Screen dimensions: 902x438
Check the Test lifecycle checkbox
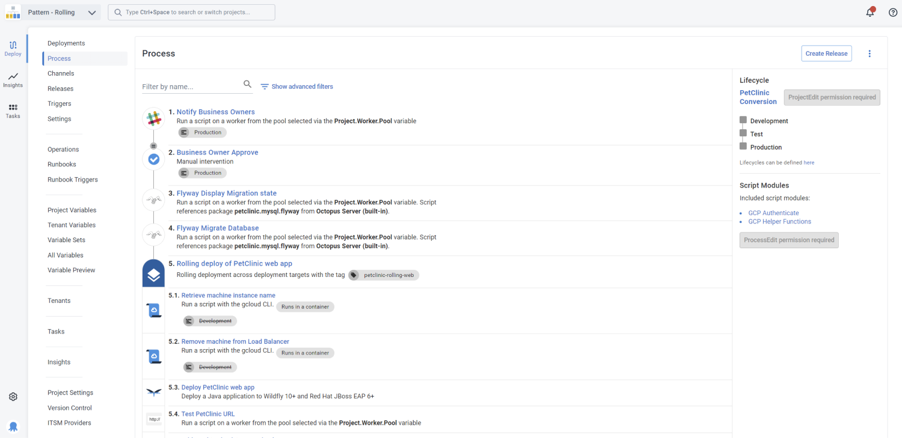[744, 133]
